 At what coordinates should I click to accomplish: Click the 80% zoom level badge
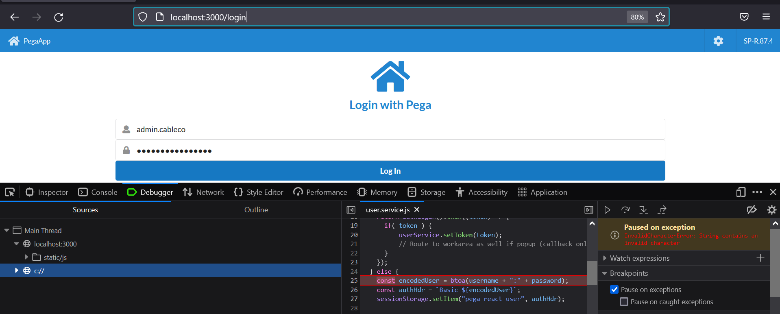pyautogui.click(x=637, y=17)
